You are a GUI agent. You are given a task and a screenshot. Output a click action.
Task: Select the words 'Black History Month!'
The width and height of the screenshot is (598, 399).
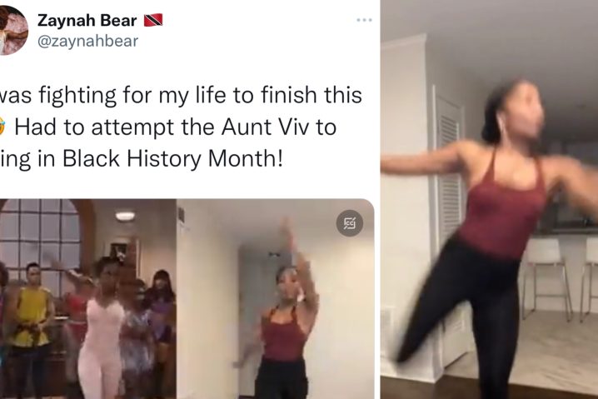point(172,158)
